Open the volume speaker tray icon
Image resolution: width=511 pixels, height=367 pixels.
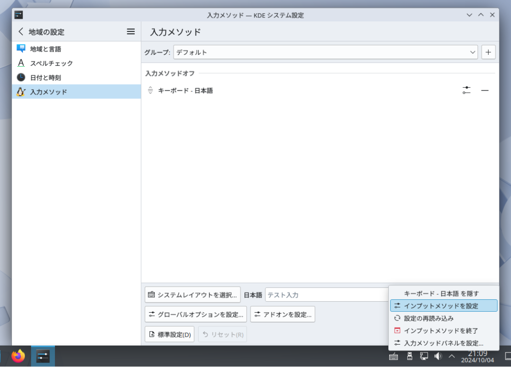pos(438,356)
